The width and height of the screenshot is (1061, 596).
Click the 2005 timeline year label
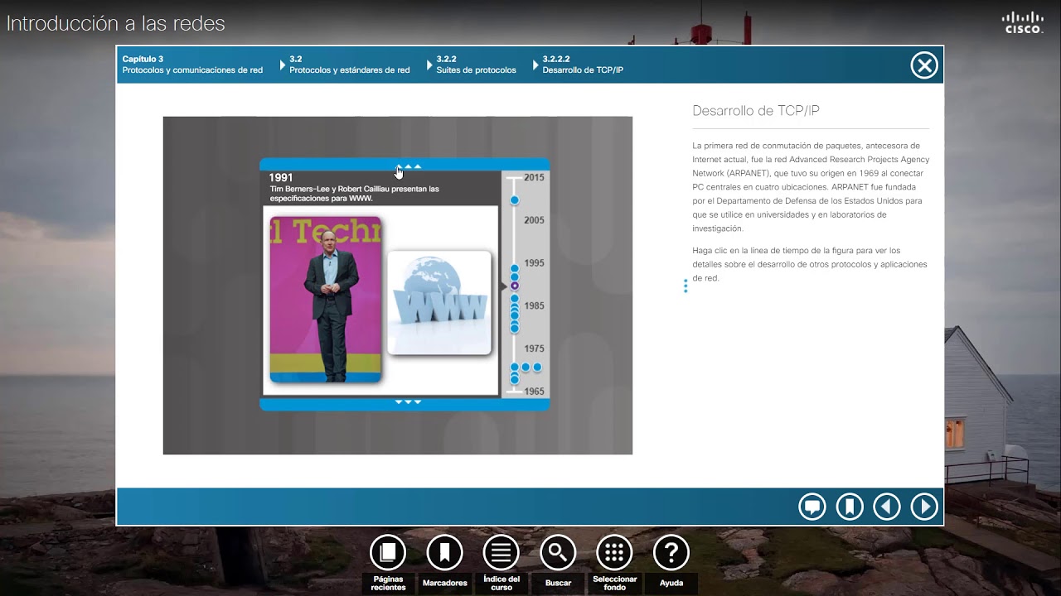(x=534, y=220)
